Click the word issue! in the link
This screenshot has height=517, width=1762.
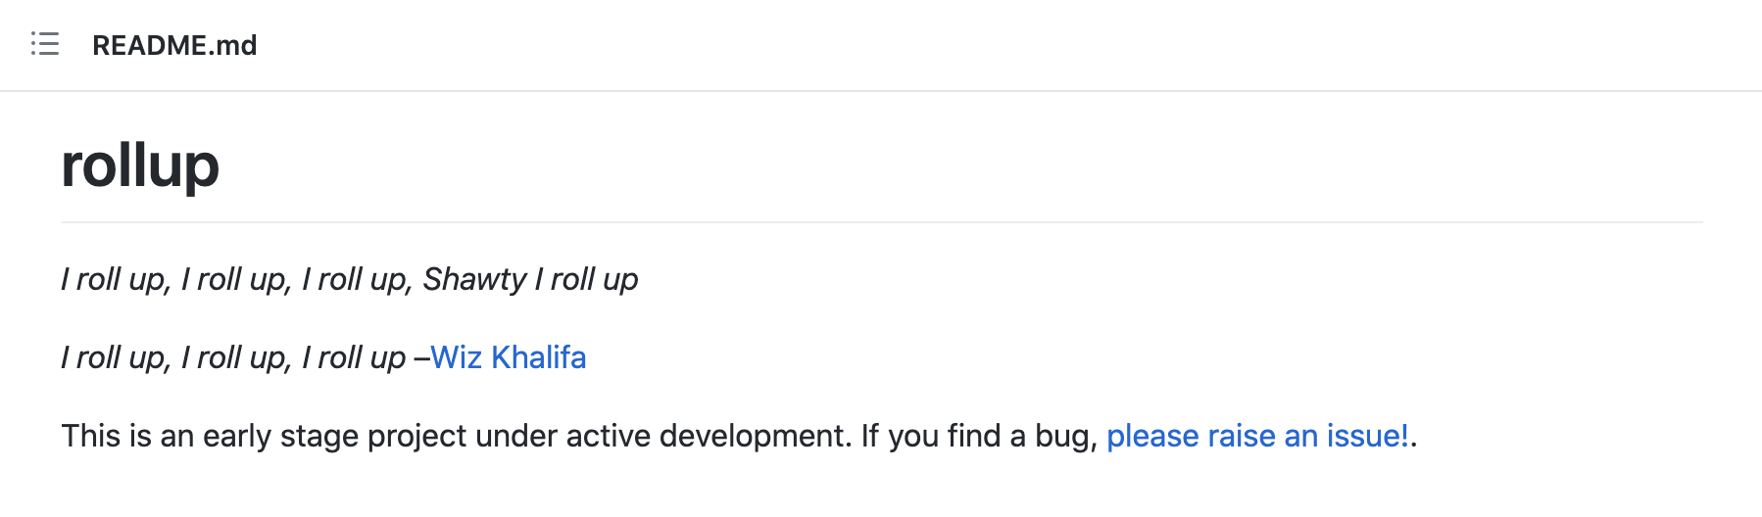pyautogui.click(x=1367, y=436)
